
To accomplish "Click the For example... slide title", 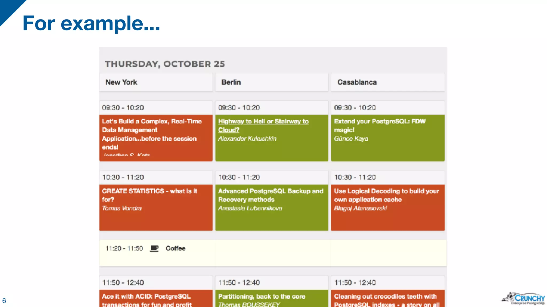I will click(91, 23).
